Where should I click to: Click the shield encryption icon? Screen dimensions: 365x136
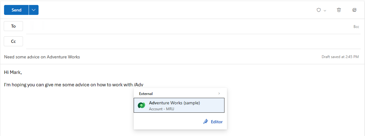319,10
